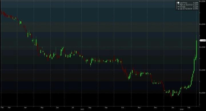
Task: Click the 6.2000 y-axis label
Action: pos(203,24)
